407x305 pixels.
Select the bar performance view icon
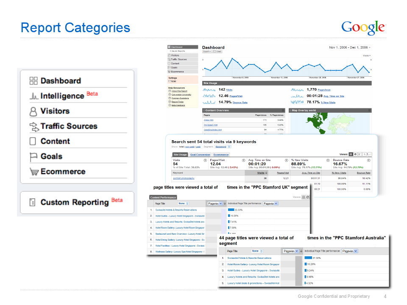(x=360, y=154)
